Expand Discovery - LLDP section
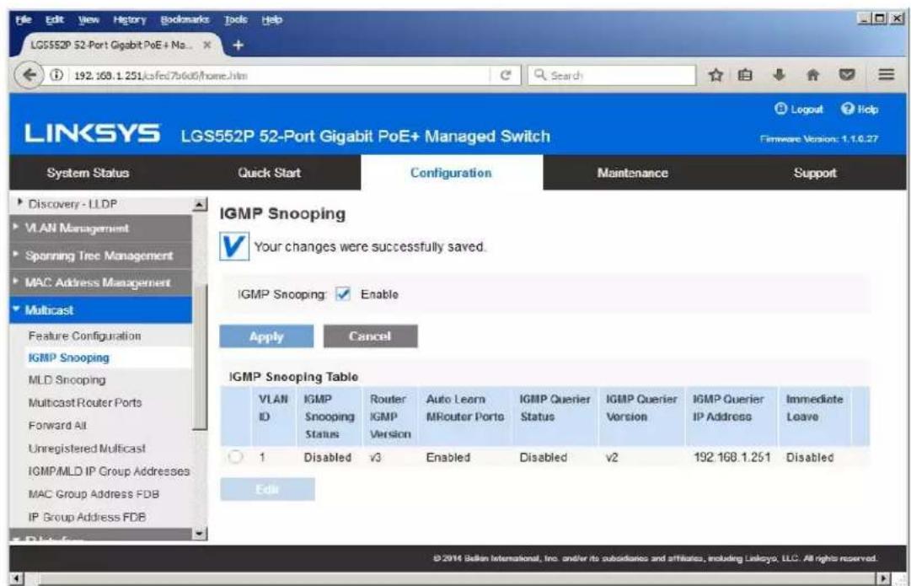This screenshot has width=911, height=586. [x=72, y=204]
